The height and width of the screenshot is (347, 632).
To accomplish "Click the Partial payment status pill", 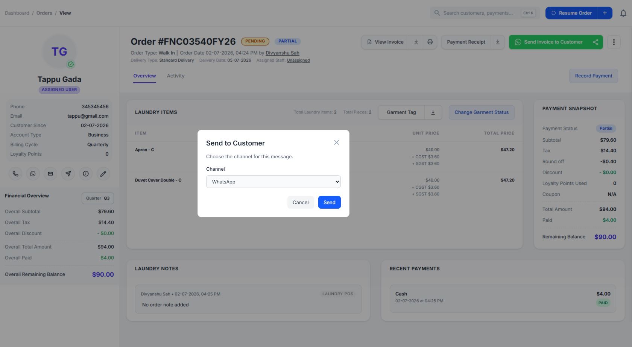I will 606,128.
